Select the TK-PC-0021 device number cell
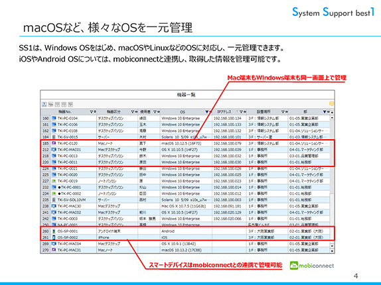 (x=74, y=168)
